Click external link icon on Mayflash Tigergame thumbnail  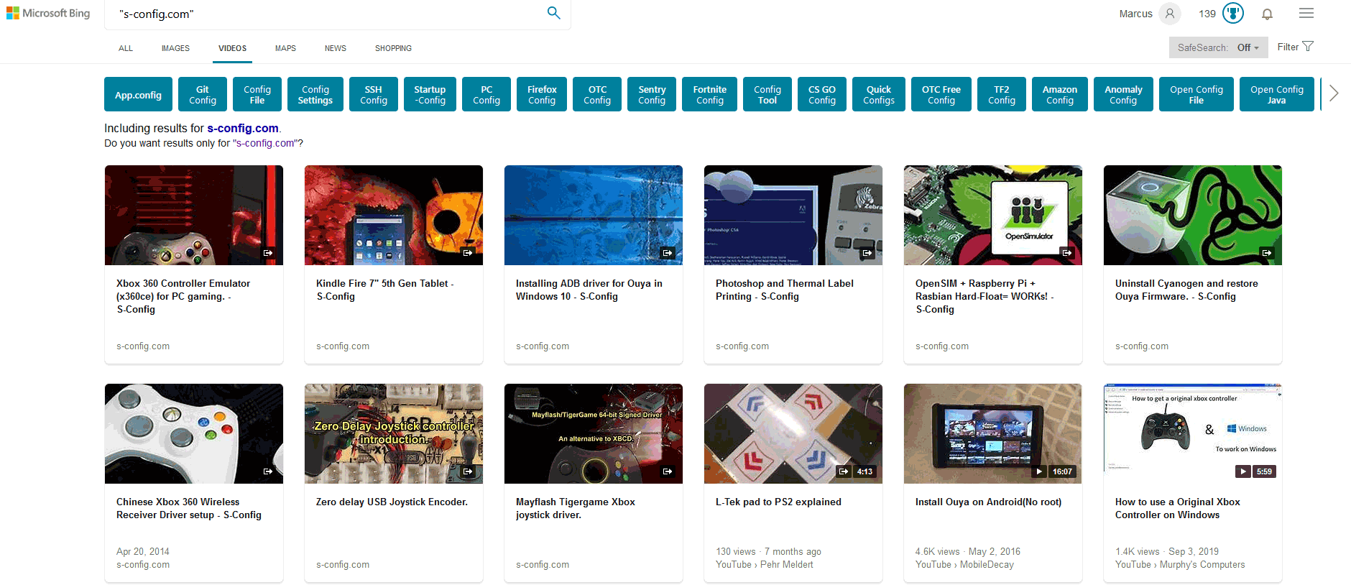(x=668, y=471)
